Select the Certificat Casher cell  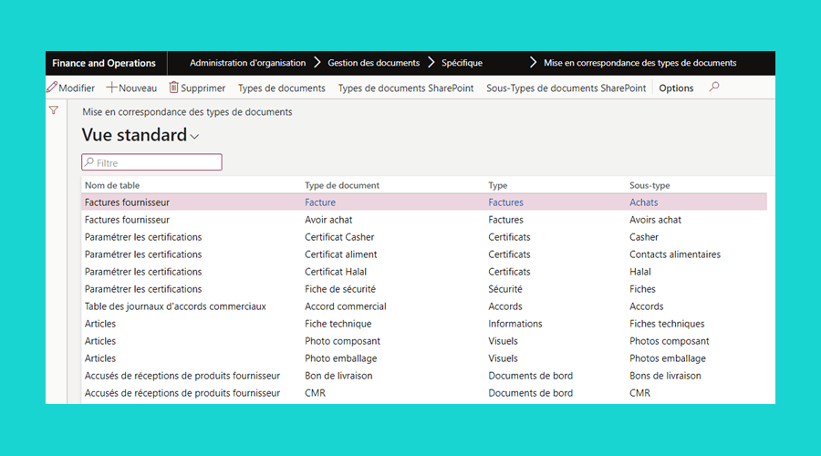(339, 237)
